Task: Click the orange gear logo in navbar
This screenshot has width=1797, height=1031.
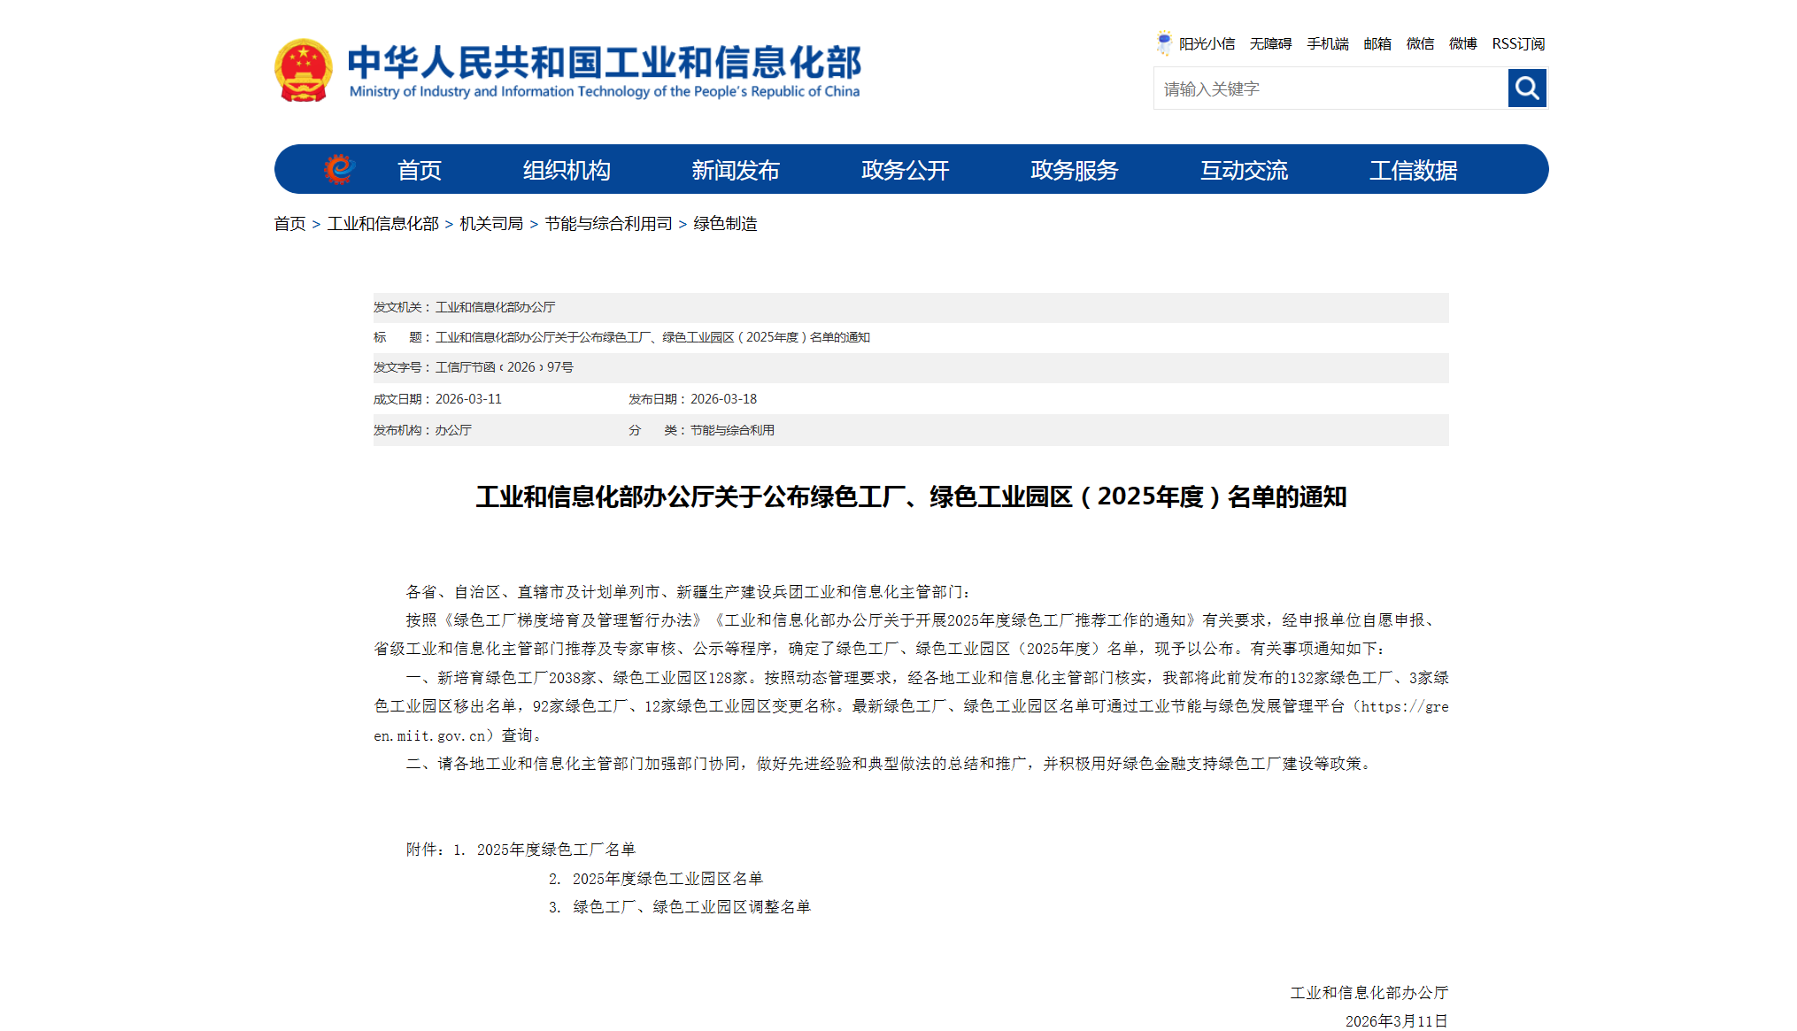Action: coord(339,169)
